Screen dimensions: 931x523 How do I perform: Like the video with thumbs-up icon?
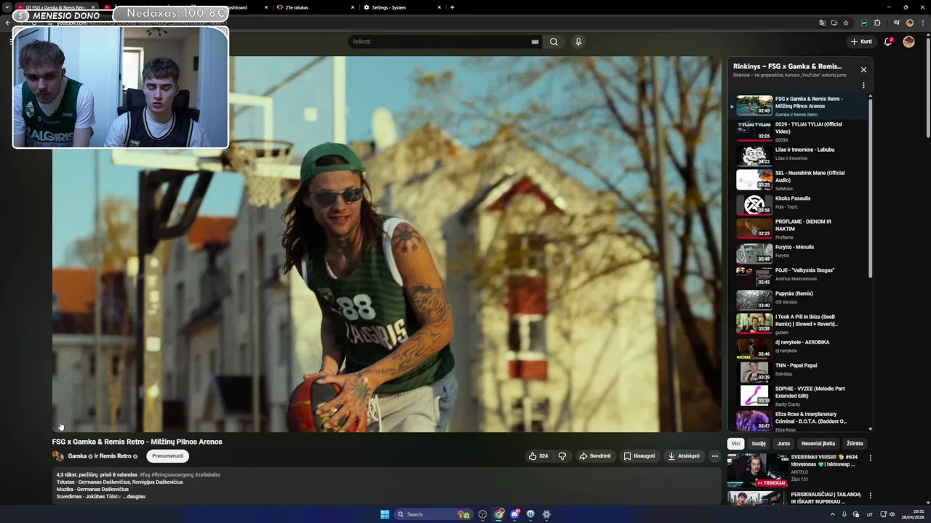click(x=539, y=456)
